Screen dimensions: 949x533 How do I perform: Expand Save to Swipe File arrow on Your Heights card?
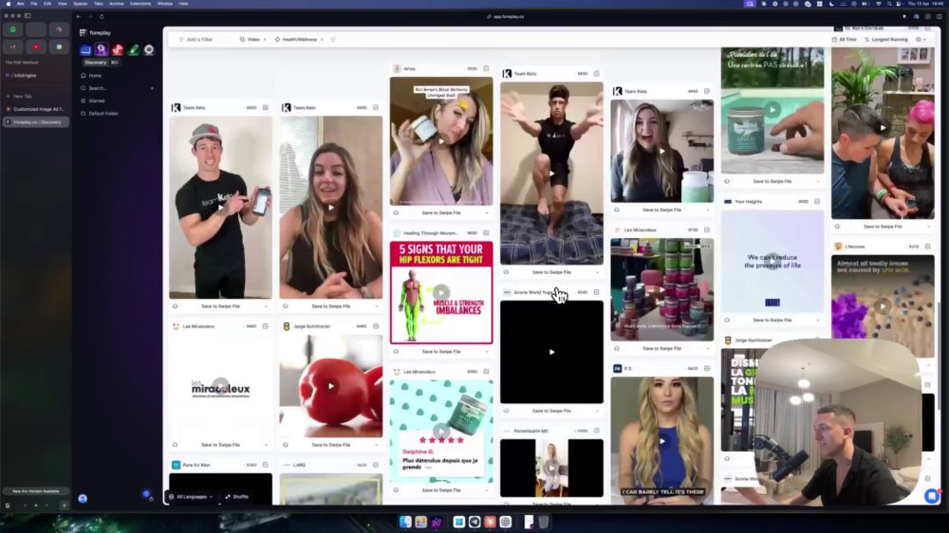pyautogui.click(x=818, y=320)
